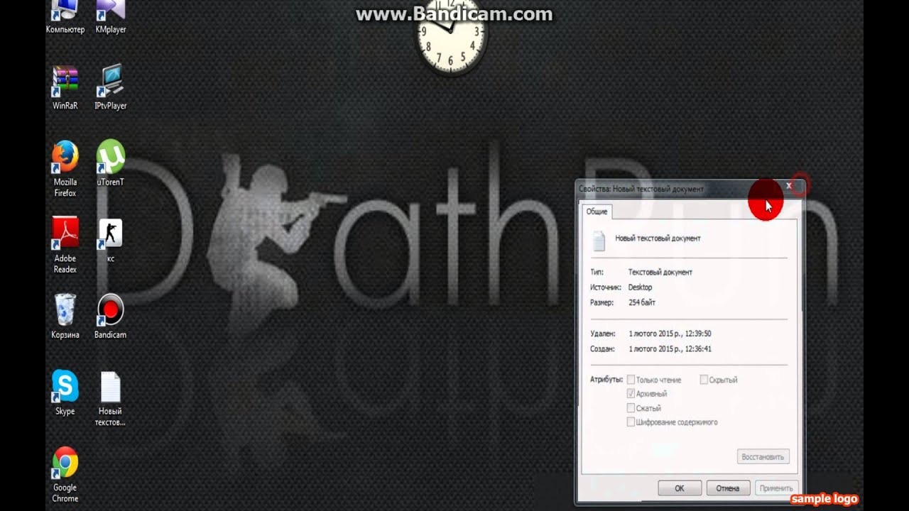Open the Компьютер desktop icon
The height and width of the screenshot is (511, 909).
[x=65, y=17]
